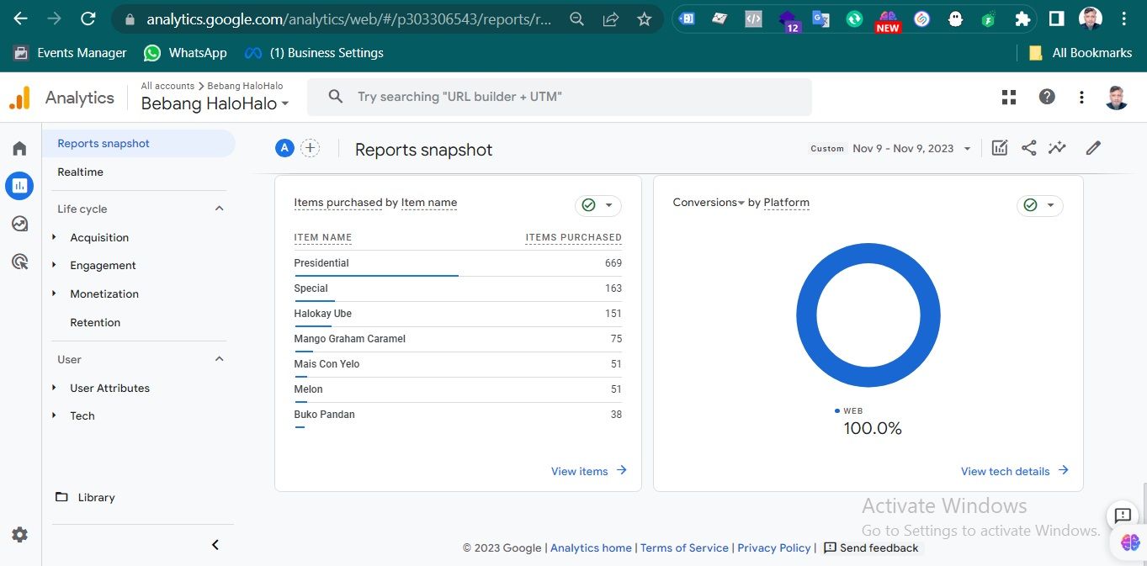This screenshot has width=1147, height=566.
Task: Collapse the Life cycle section
Action: [220, 209]
